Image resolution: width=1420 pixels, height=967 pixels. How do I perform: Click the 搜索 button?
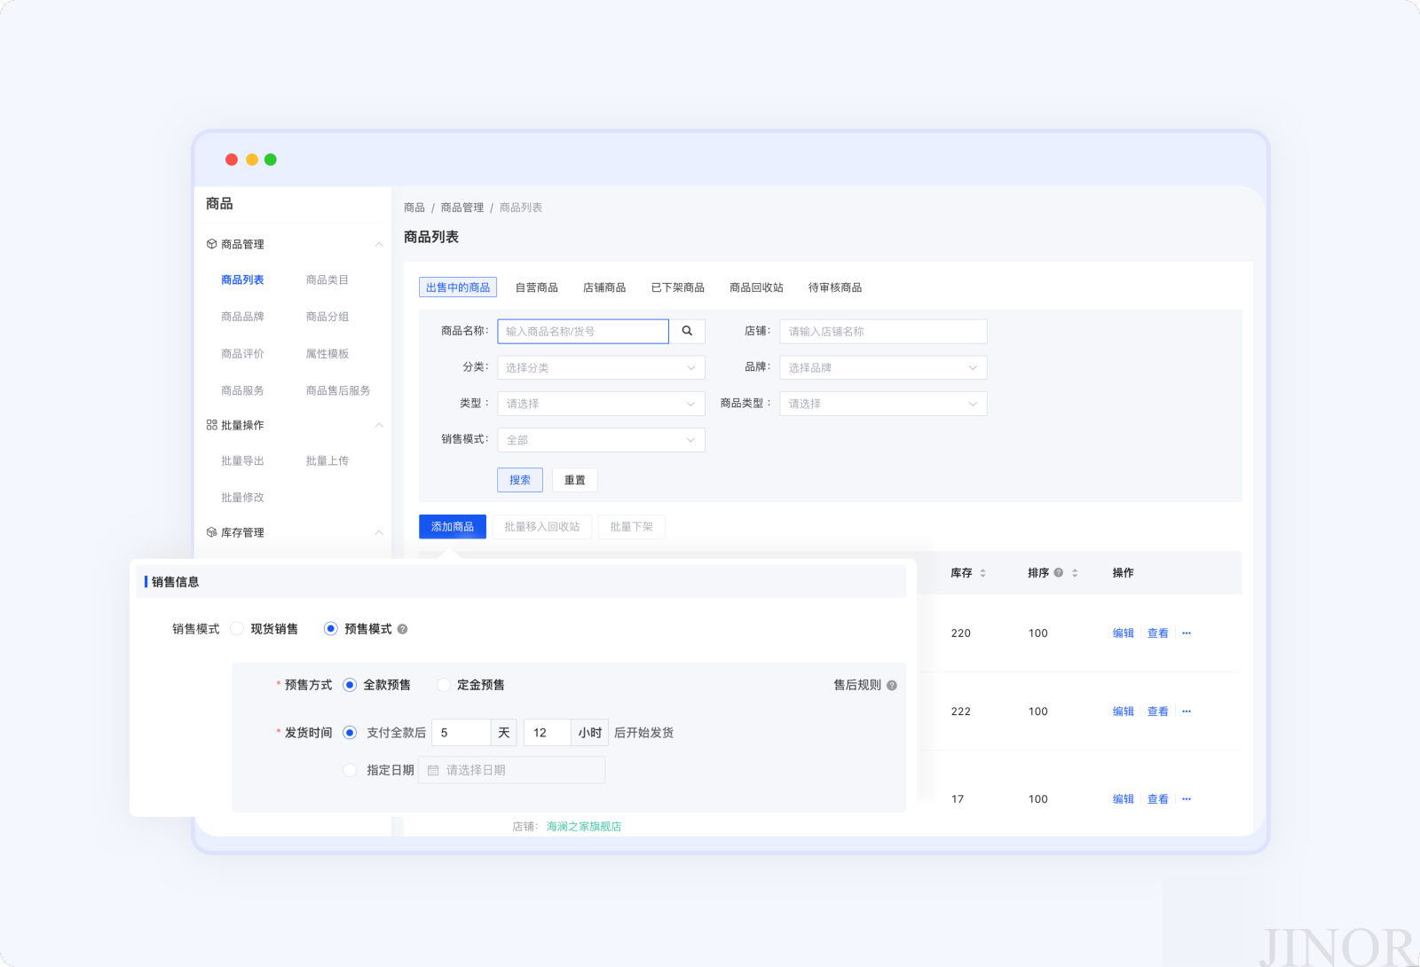tap(520, 480)
